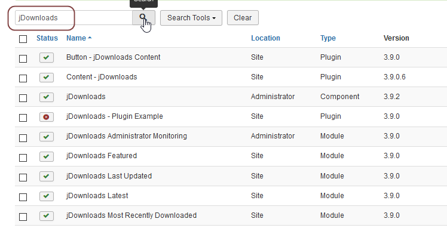Disable the Content - jDownloads plugin status
The width and height of the screenshot is (447, 228).
point(47,77)
